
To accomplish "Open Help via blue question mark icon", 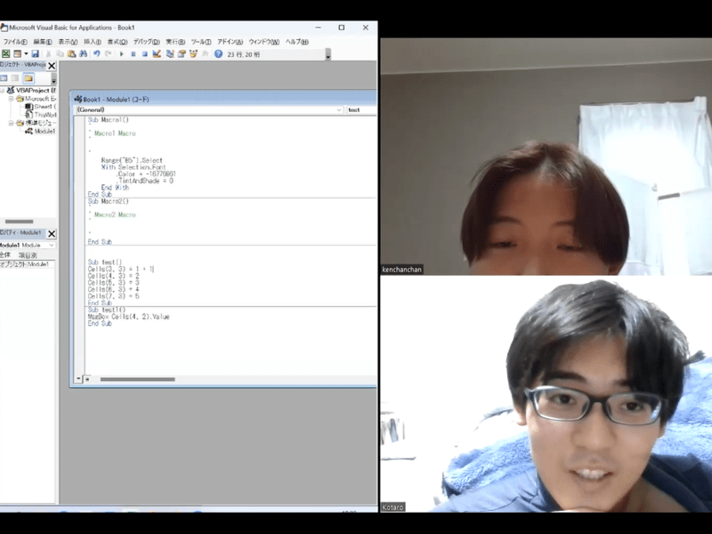I will coord(218,54).
